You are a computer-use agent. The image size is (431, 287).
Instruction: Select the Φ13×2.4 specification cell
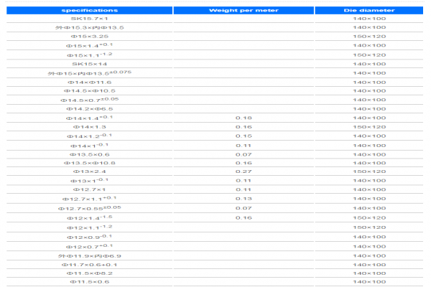pos(90,171)
